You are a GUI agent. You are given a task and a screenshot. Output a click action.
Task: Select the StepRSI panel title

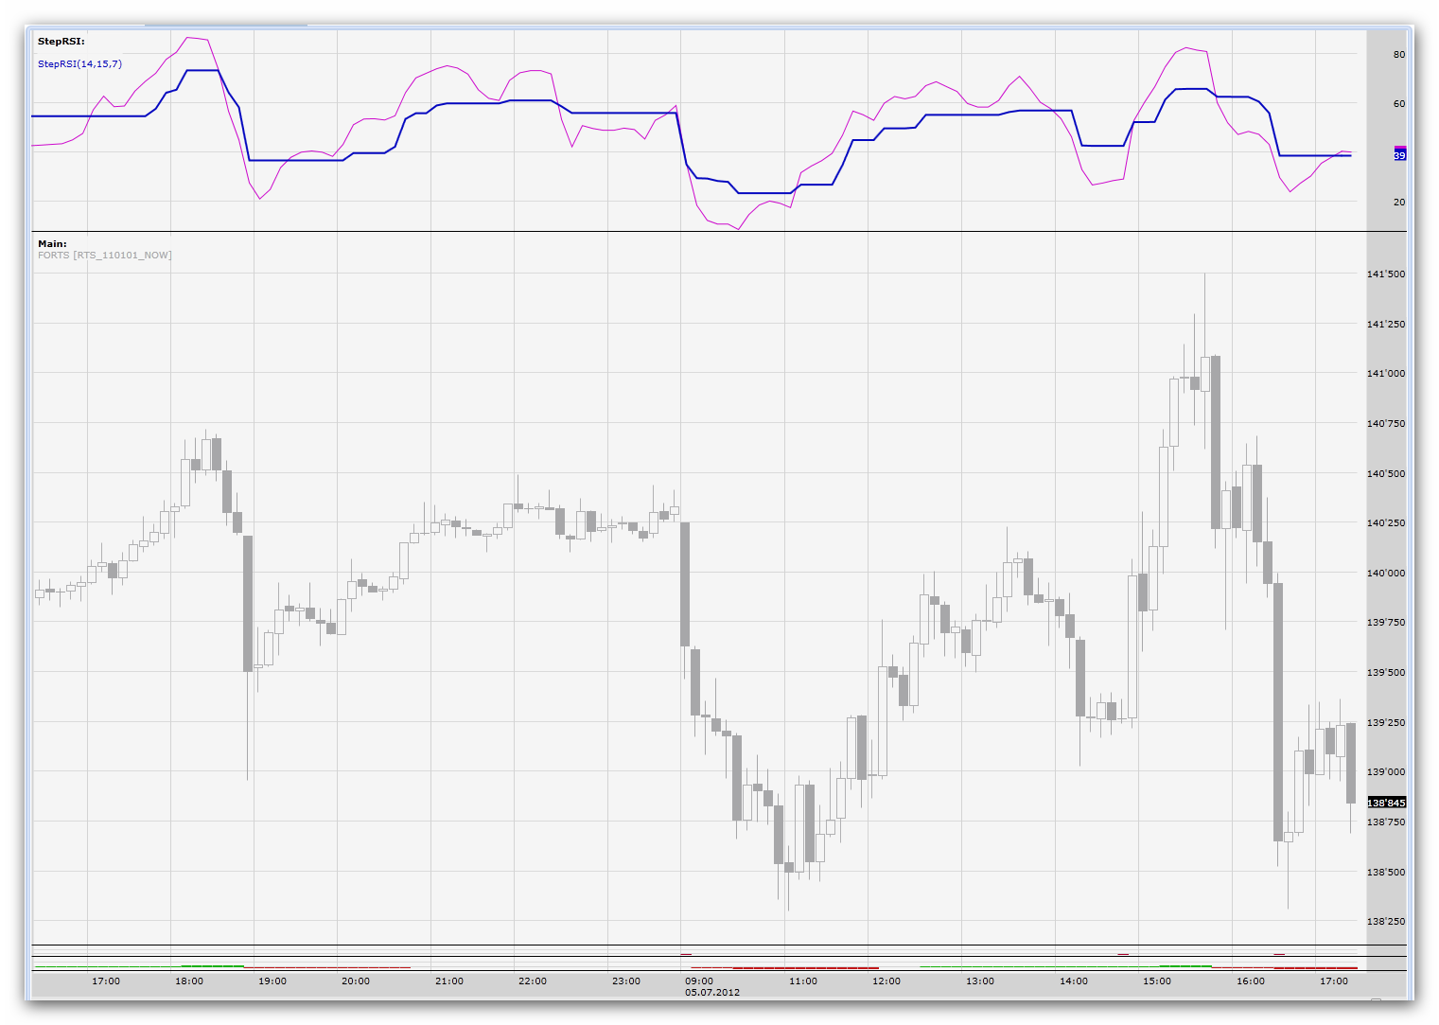pos(61,42)
